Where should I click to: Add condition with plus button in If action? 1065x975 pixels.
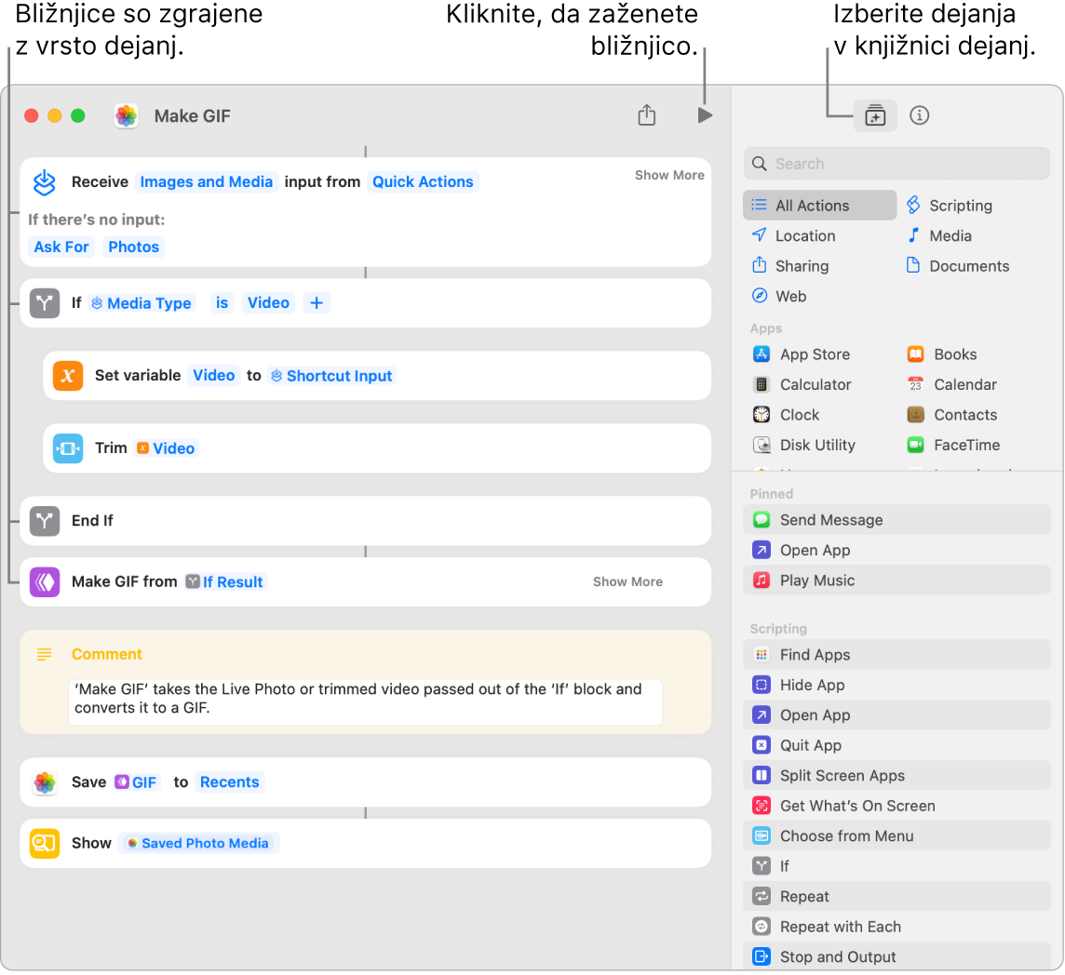click(317, 303)
